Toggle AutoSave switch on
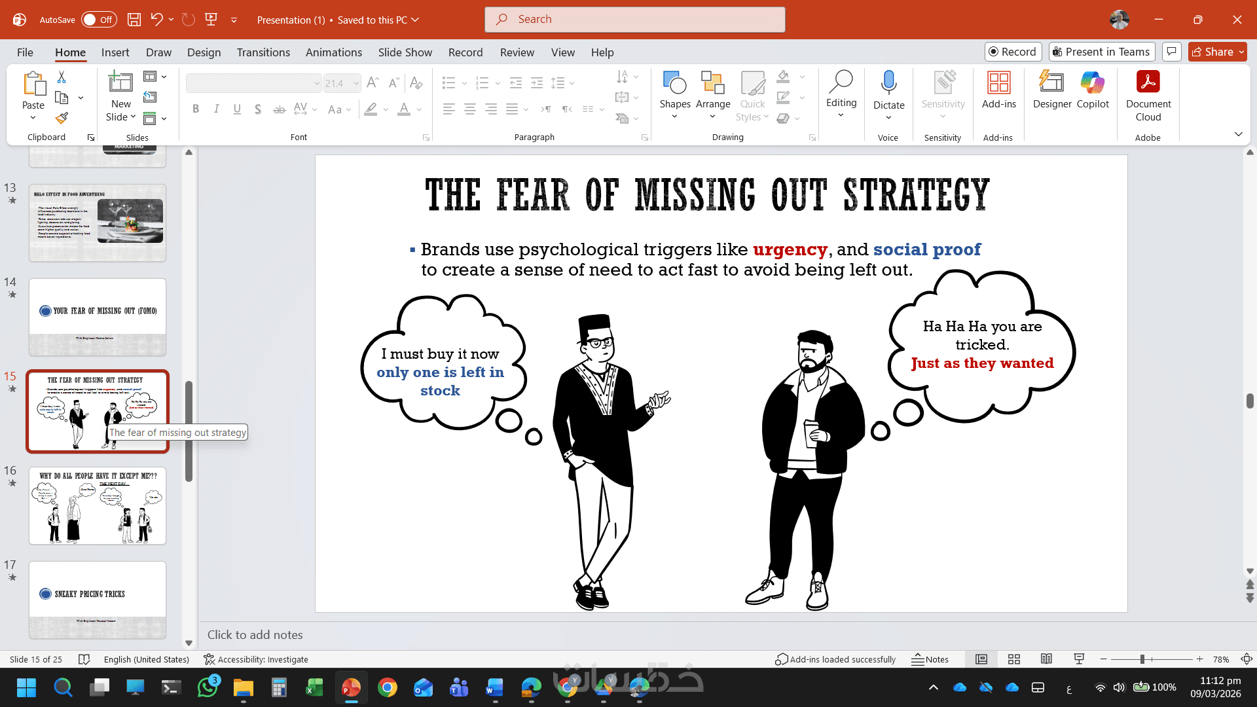1257x707 pixels. (x=99, y=20)
